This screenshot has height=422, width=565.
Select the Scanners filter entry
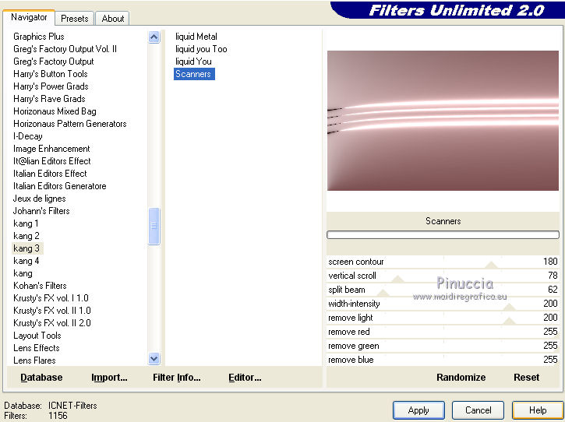[x=194, y=74]
